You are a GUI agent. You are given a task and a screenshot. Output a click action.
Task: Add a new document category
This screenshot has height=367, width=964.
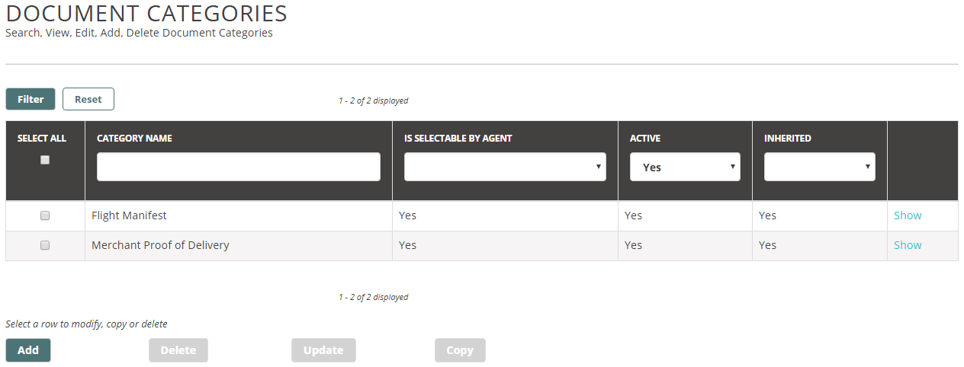28,350
